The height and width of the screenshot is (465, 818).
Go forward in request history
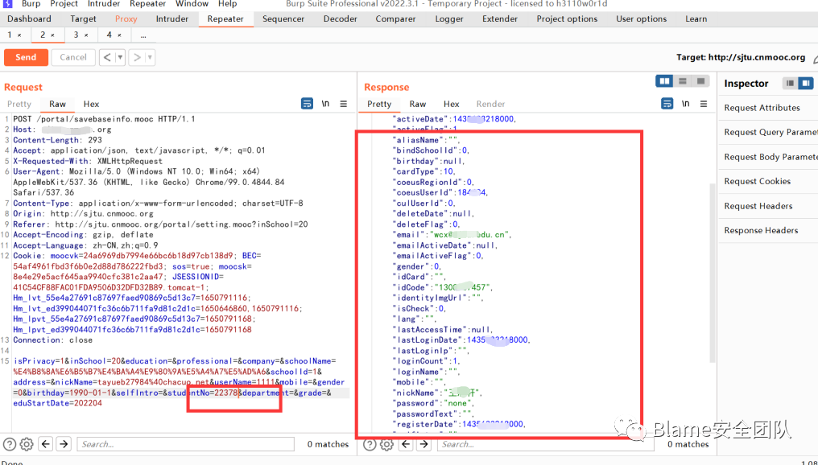(137, 57)
